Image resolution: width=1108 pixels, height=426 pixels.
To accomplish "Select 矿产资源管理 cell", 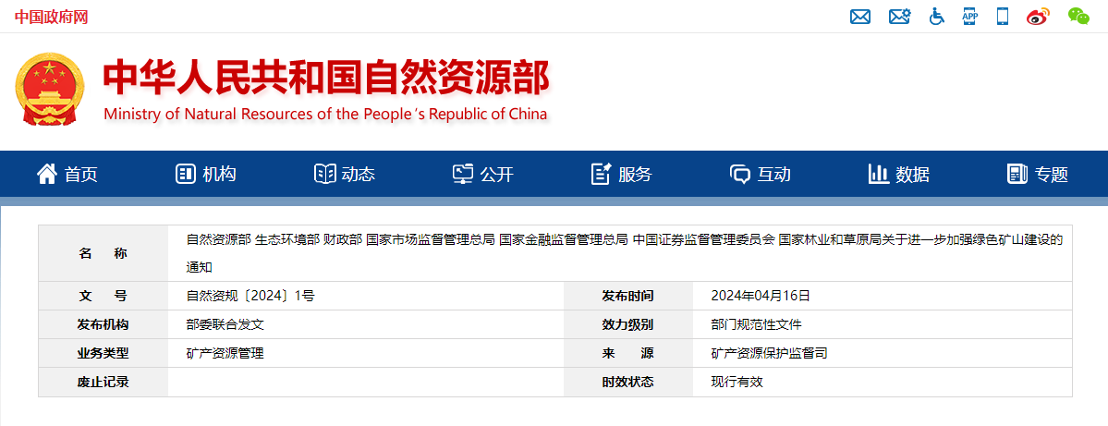I will [225, 353].
